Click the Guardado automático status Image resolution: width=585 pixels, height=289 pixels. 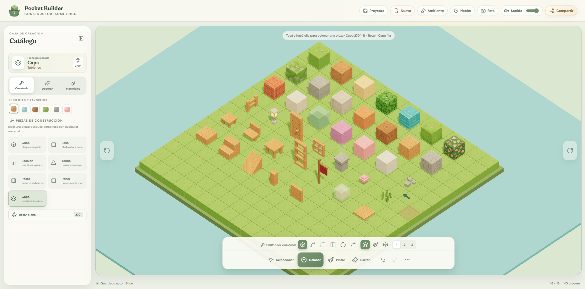click(x=115, y=284)
